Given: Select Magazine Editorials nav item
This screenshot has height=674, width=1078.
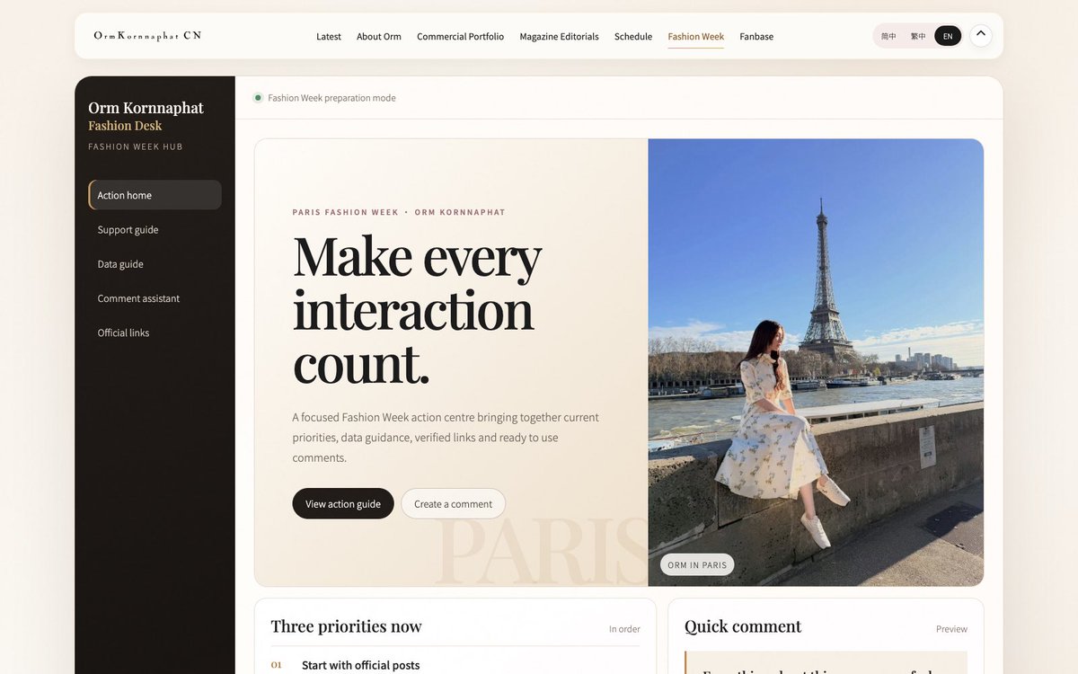Looking at the screenshot, I should [x=559, y=37].
